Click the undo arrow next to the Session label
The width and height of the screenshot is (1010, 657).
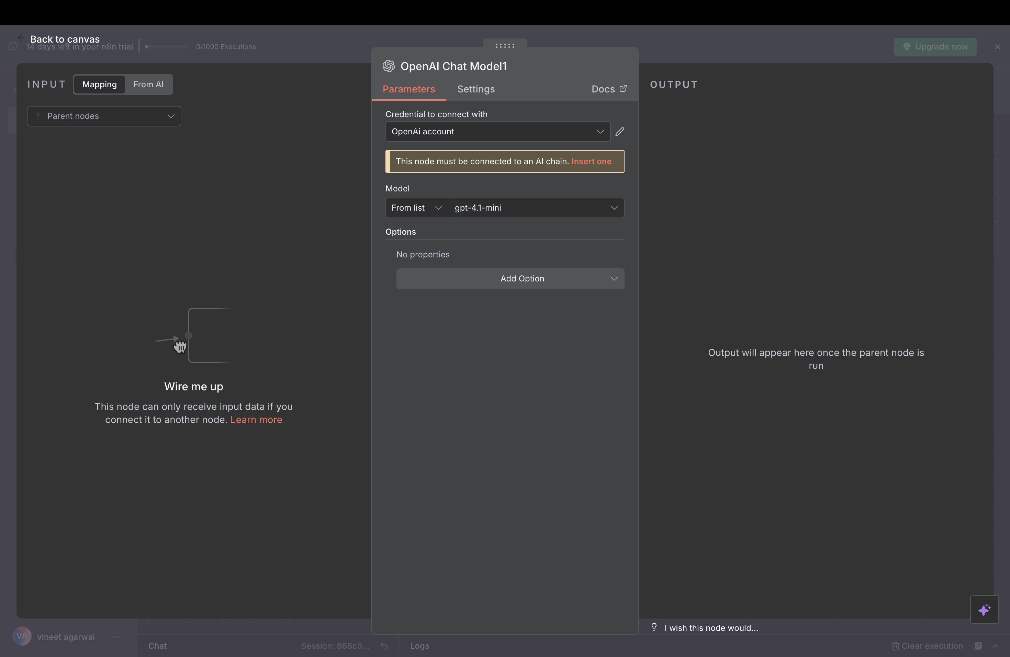(x=384, y=646)
